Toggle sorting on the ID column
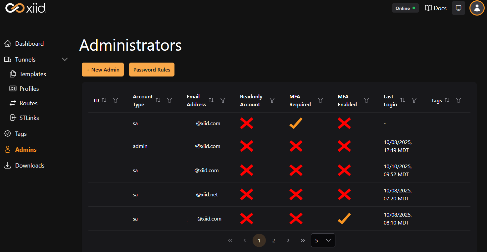 point(104,100)
